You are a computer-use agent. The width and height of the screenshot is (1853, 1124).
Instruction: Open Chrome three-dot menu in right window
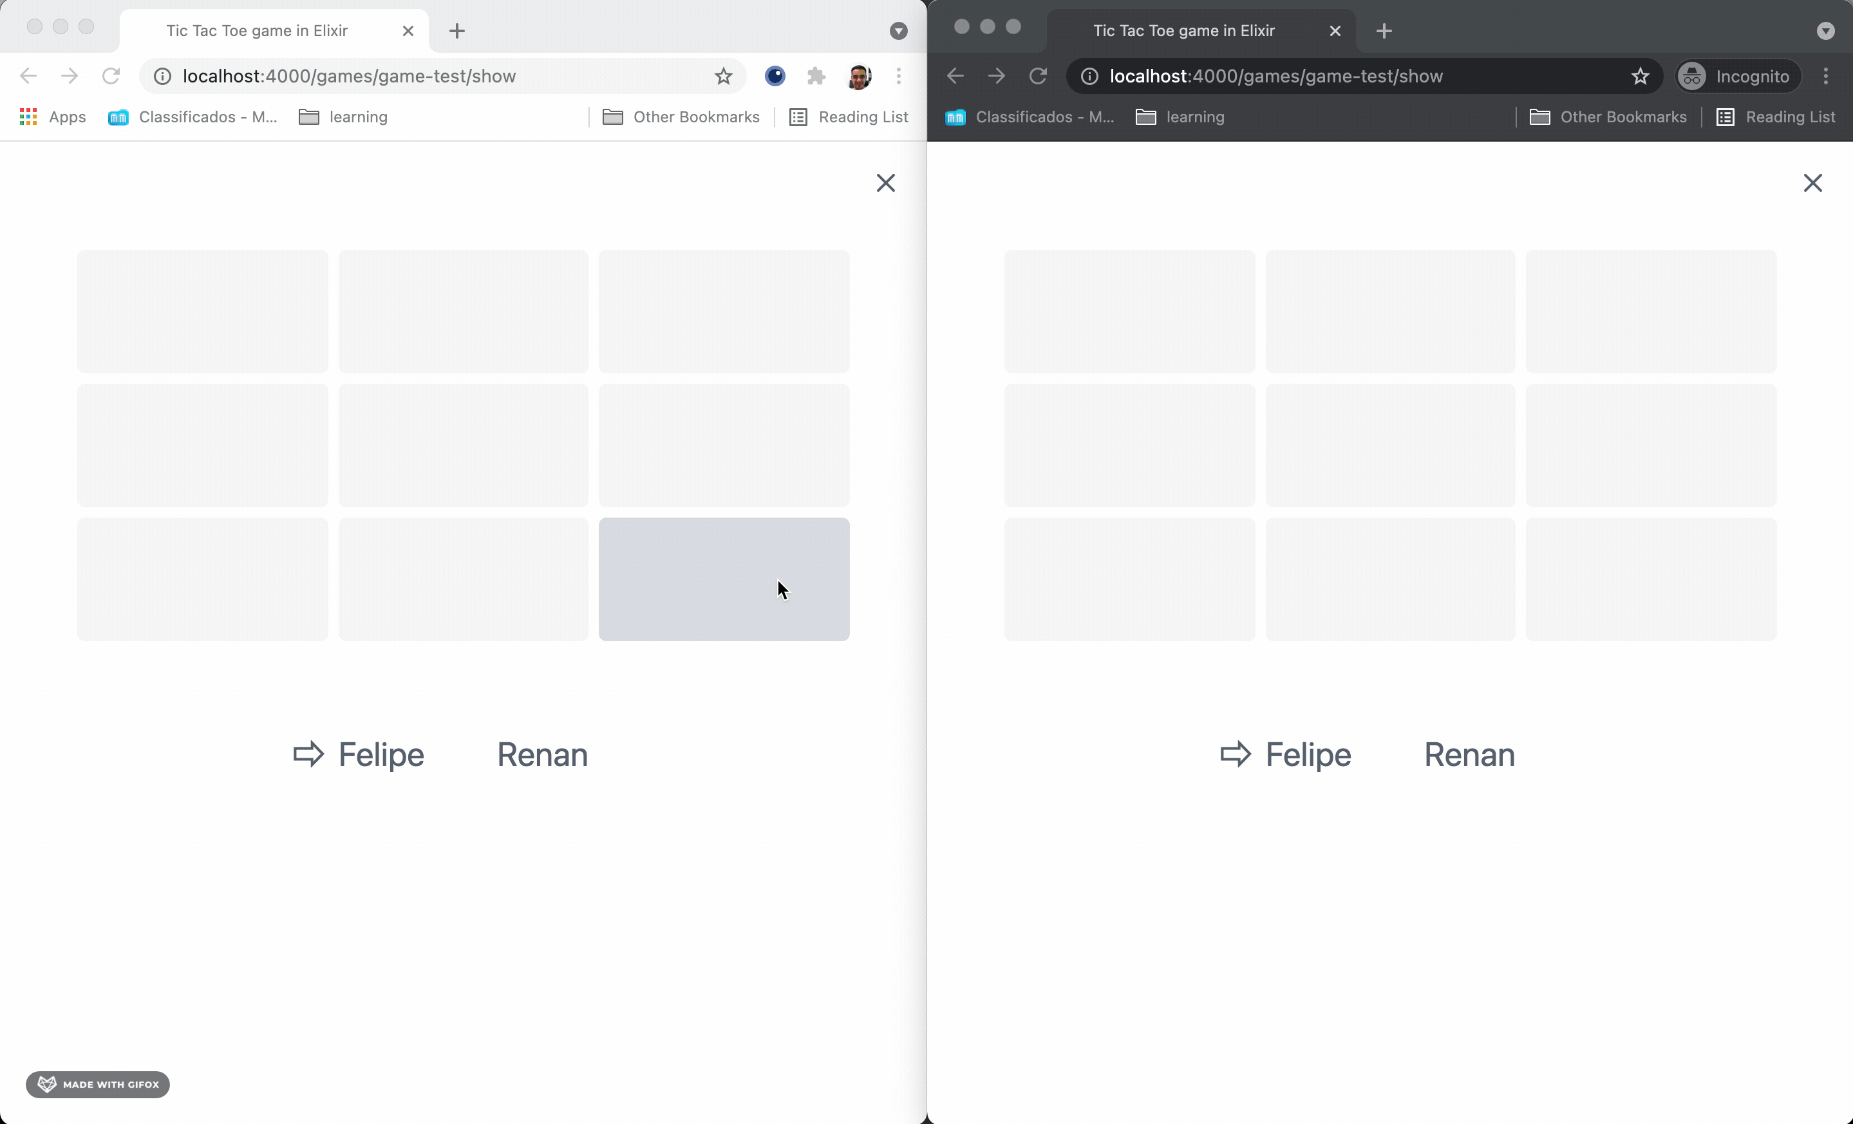click(1826, 76)
